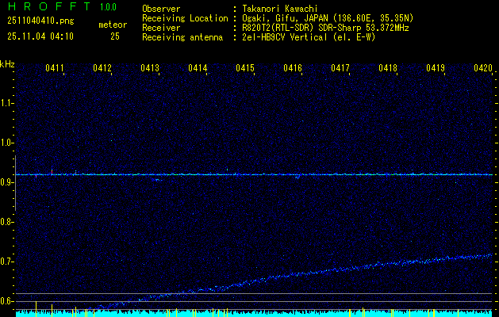499x317 pixels.
Task: Click the kHz axis unit label
Action: coord(7,64)
